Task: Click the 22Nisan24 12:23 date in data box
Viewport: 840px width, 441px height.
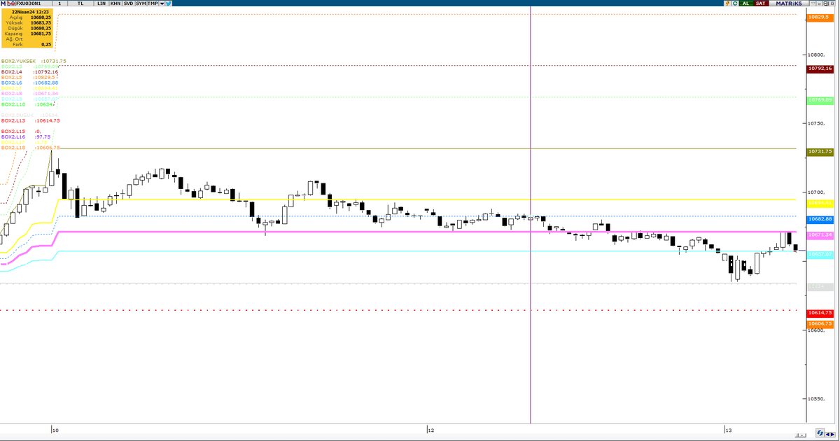Action: click(x=29, y=12)
